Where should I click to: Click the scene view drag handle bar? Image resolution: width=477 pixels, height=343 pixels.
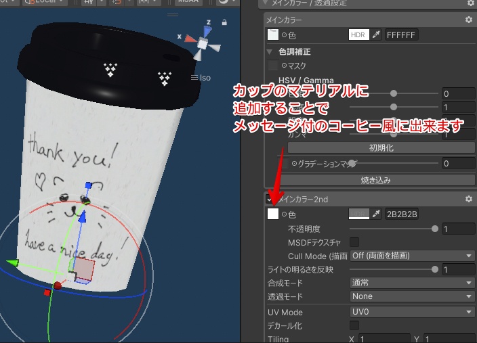[x=173, y=15]
